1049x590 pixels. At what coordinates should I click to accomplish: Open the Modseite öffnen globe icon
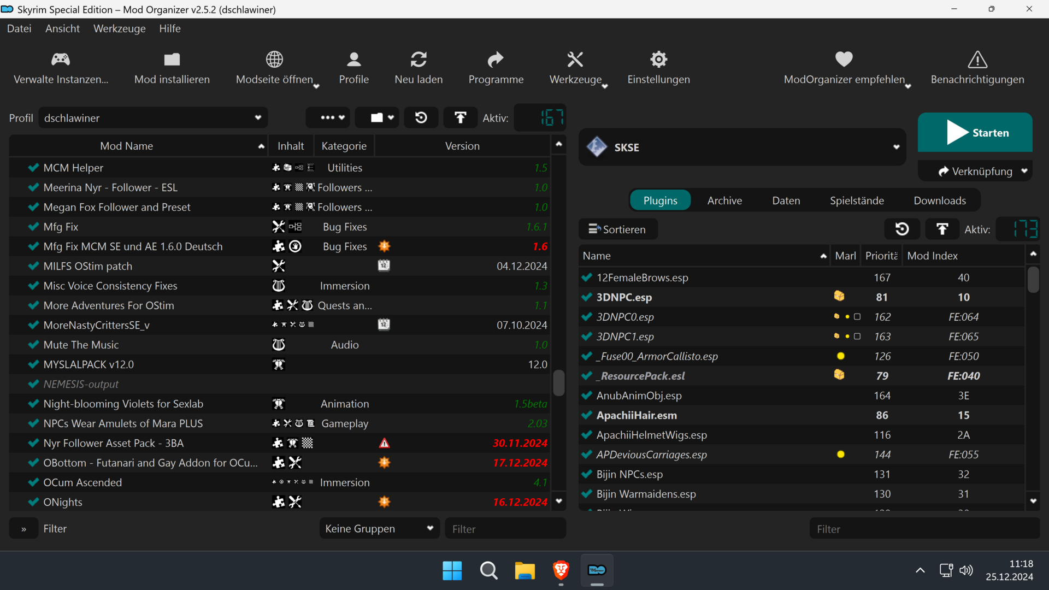pyautogui.click(x=274, y=59)
